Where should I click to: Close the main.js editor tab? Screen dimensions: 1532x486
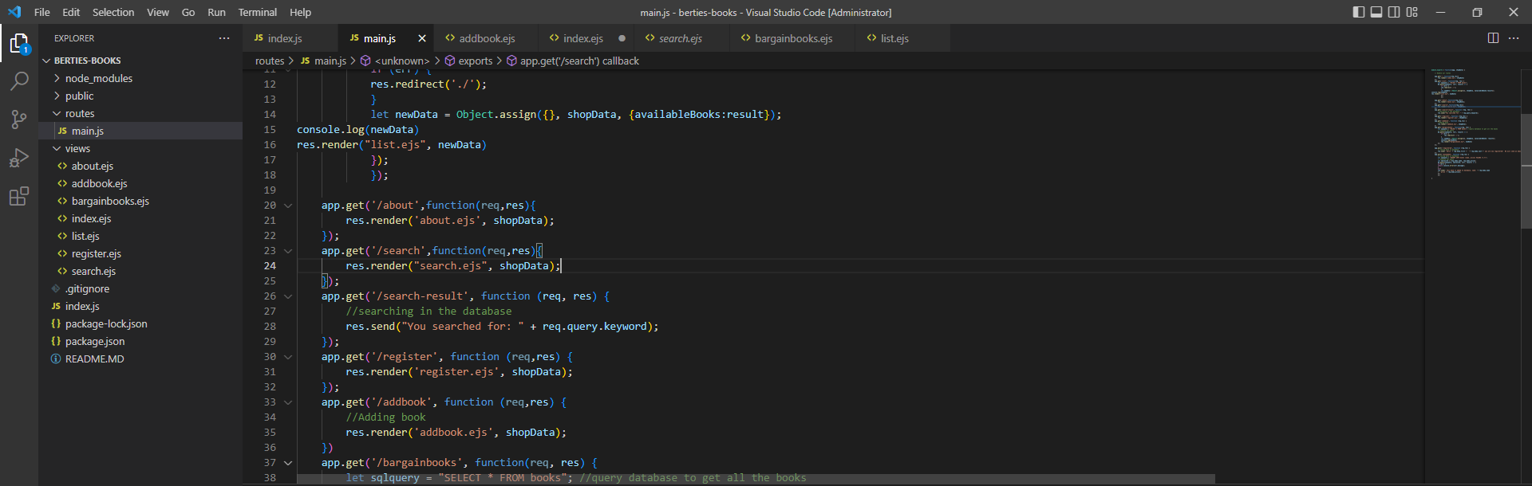(422, 38)
